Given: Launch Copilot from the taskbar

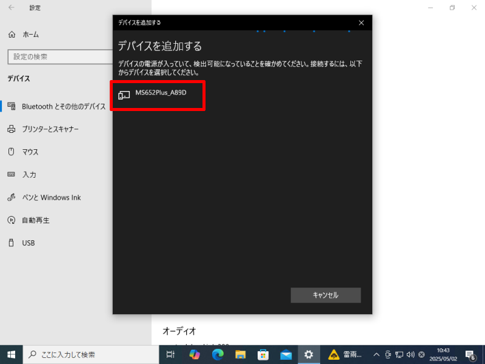Looking at the screenshot, I should coord(195,355).
